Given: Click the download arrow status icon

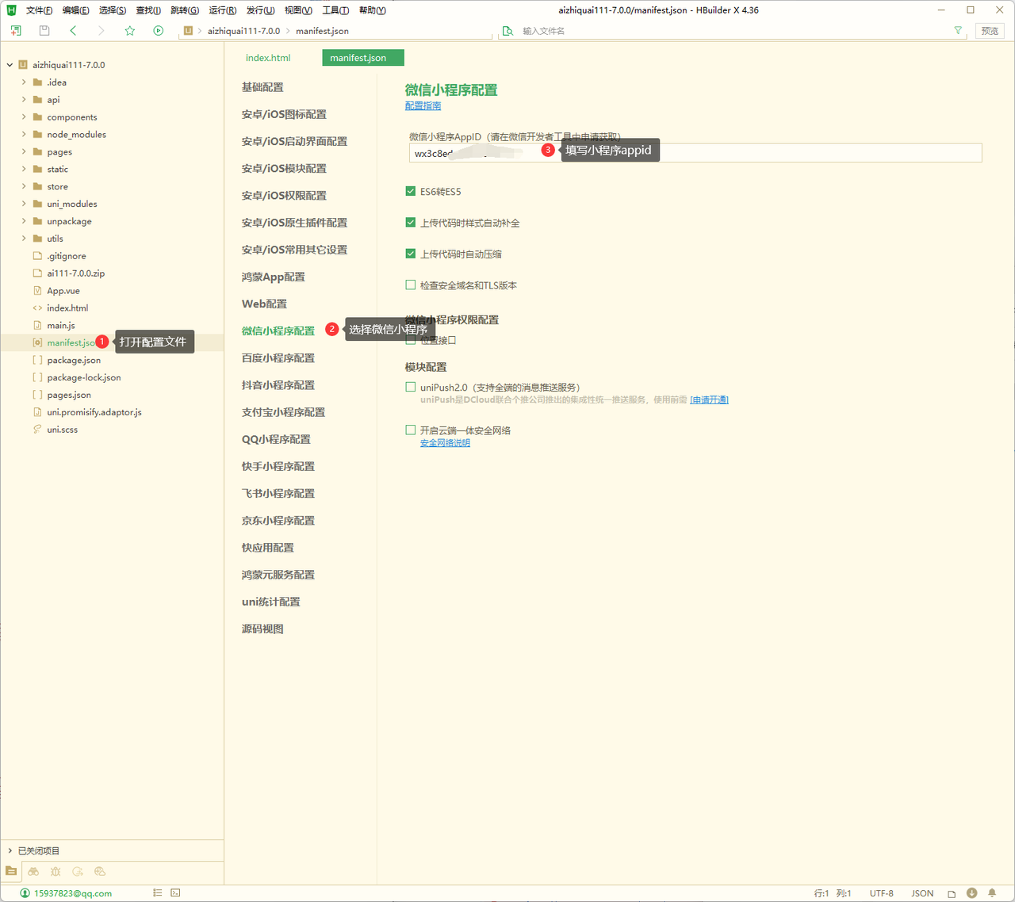Looking at the screenshot, I should tap(972, 892).
